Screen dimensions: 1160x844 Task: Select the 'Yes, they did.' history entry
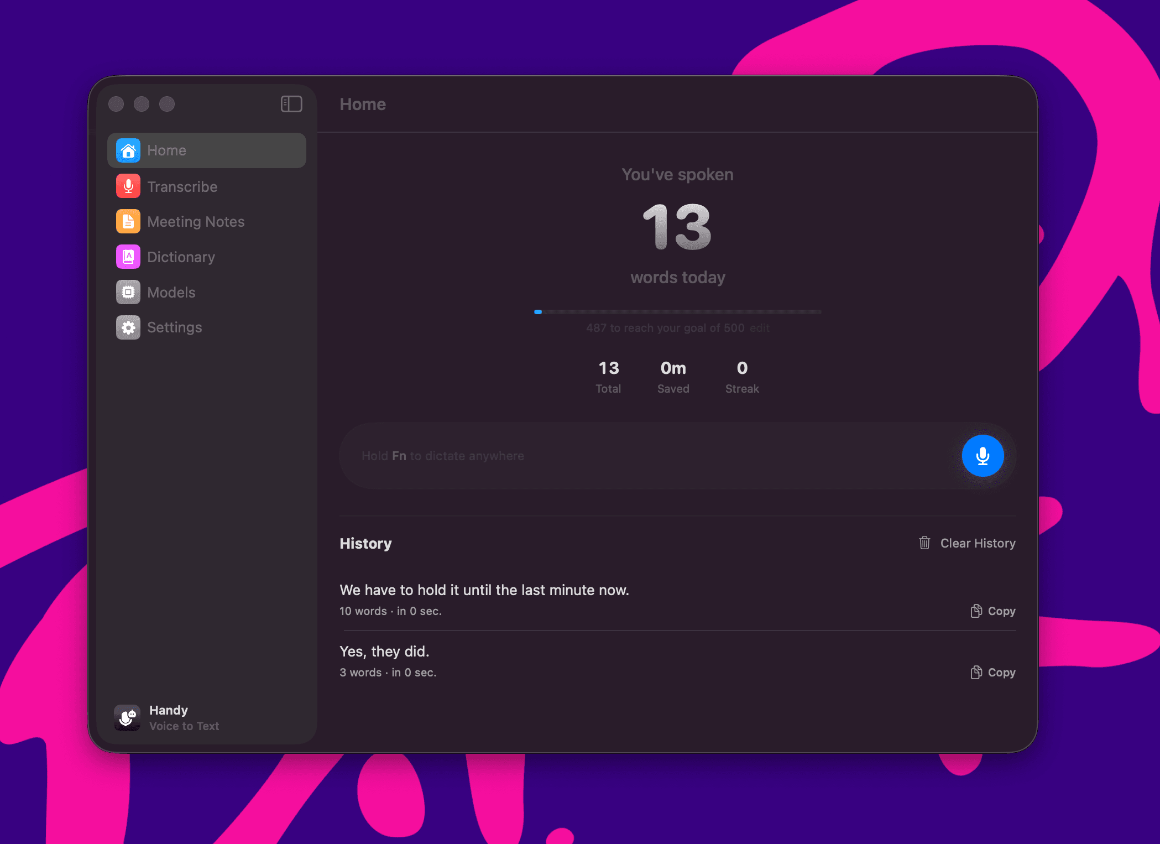tap(677, 661)
